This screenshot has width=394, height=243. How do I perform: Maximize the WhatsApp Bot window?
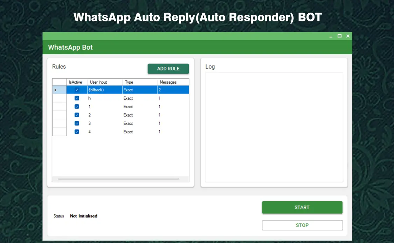pyautogui.click(x=339, y=36)
